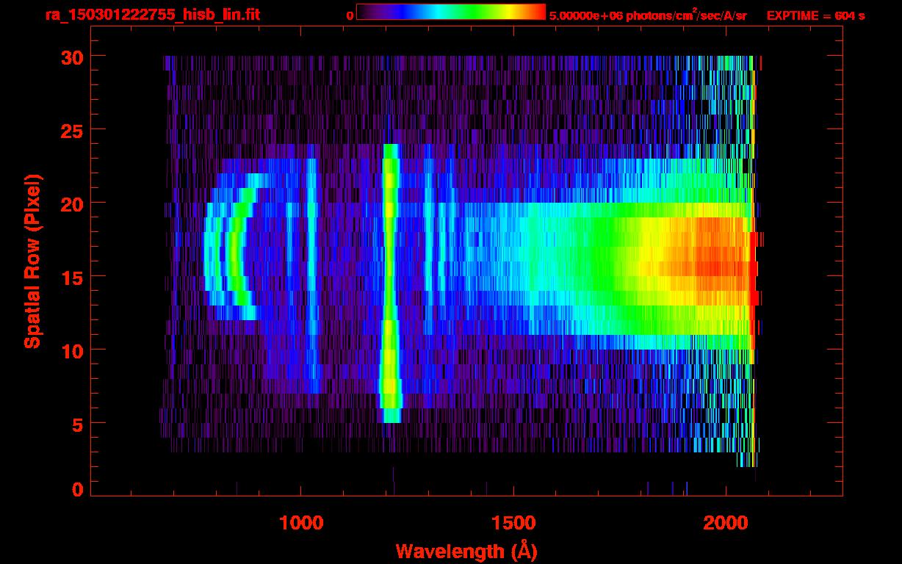Click the filename ra_150301222755_hisb_lin.fit

152,15
